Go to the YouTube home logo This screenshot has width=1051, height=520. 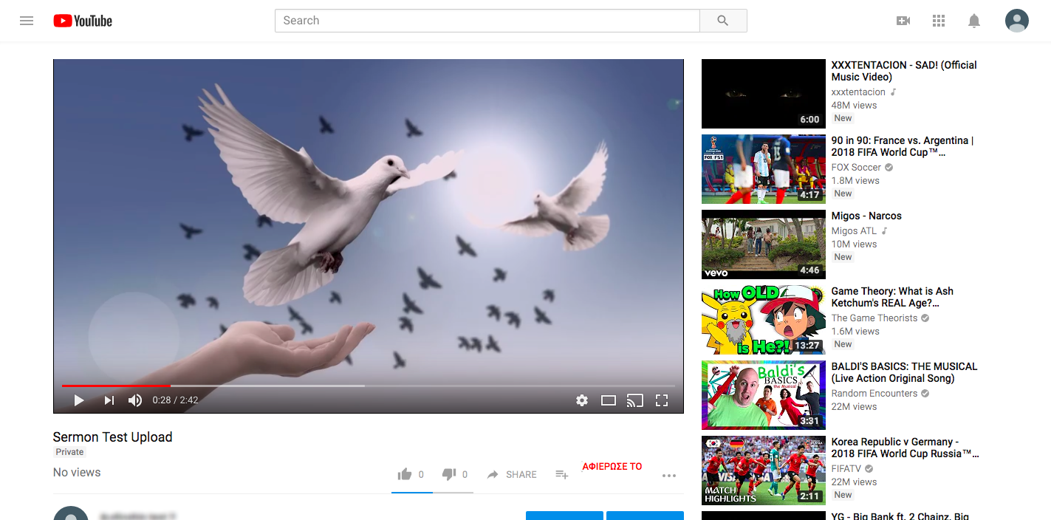(x=83, y=21)
